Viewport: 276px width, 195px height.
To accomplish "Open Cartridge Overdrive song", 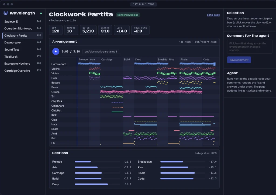I will click(23, 71).
